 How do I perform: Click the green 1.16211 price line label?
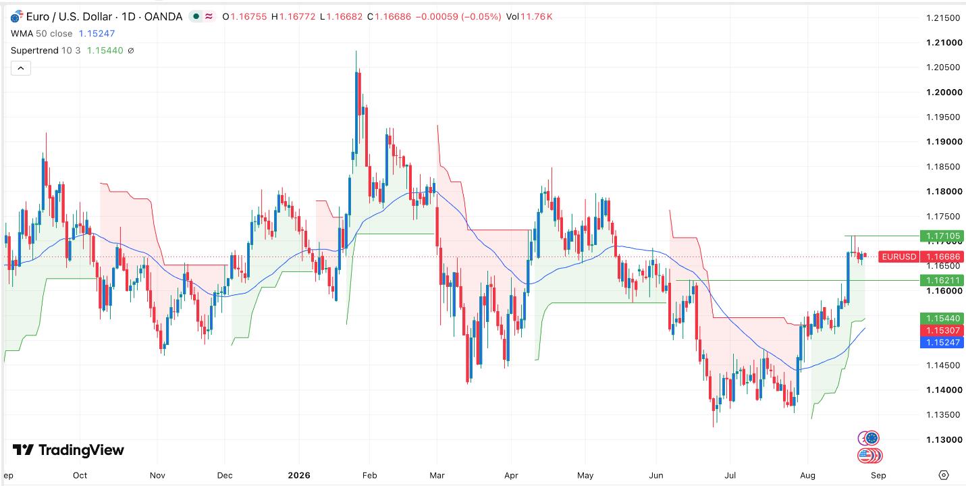[x=942, y=280]
